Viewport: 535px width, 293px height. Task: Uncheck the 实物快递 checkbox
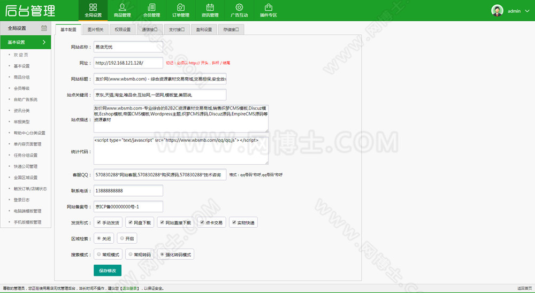(x=234, y=222)
